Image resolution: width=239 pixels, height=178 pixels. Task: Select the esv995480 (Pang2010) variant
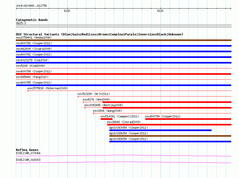coord(32,77)
